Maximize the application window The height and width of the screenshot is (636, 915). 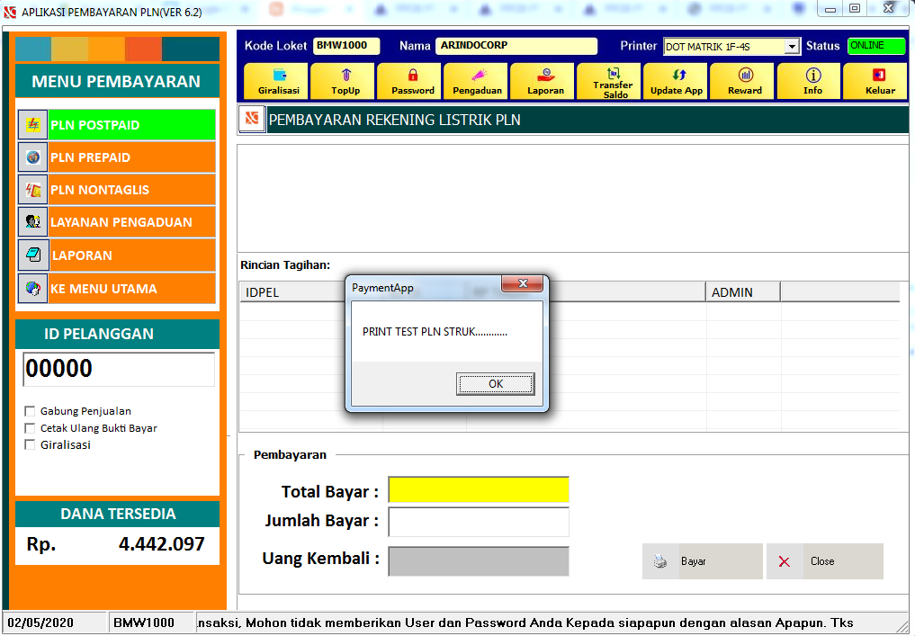click(x=855, y=9)
